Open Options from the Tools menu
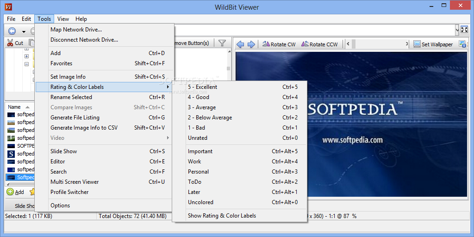The height and width of the screenshot is (237, 474). 105,206
